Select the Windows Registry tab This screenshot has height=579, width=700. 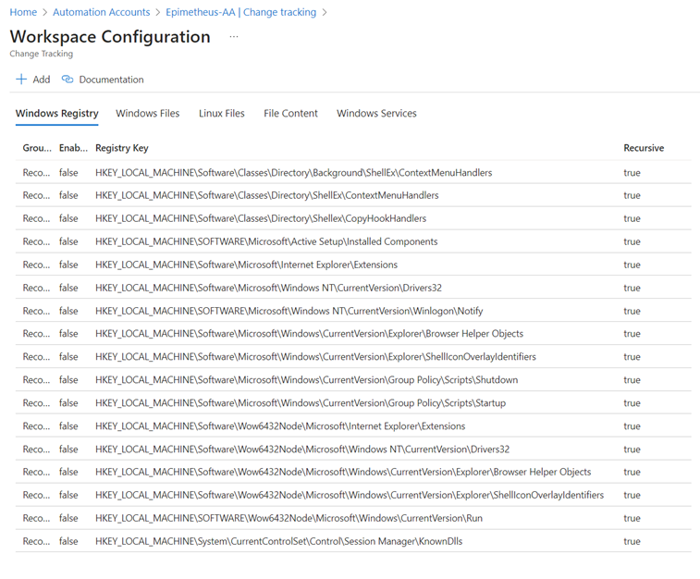point(56,114)
